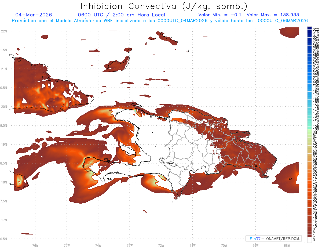Click the '1.5N' latitude label

click(x=4, y=50)
